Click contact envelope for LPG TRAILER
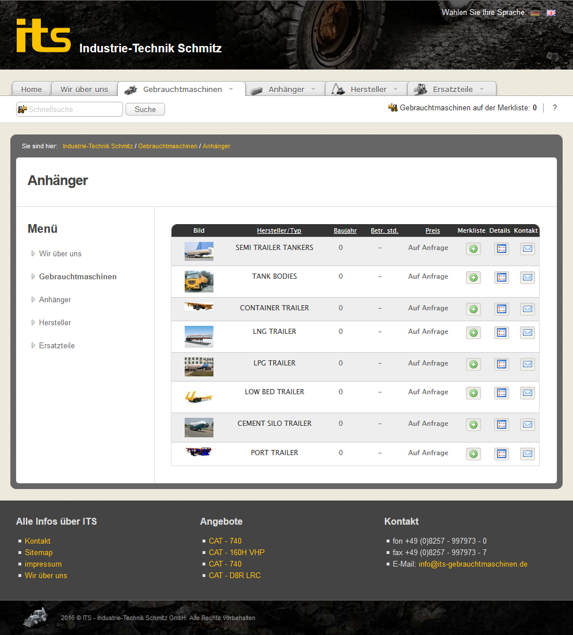Viewport: 573px width, 635px height. coord(527,364)
